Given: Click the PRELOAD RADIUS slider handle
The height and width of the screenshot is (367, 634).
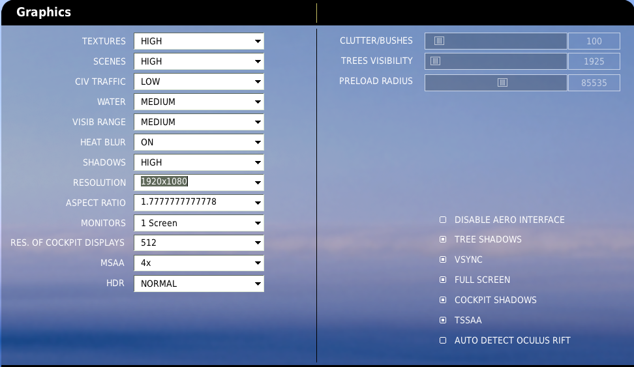Looking at the screenshot, I should click(x=502, y=82).
